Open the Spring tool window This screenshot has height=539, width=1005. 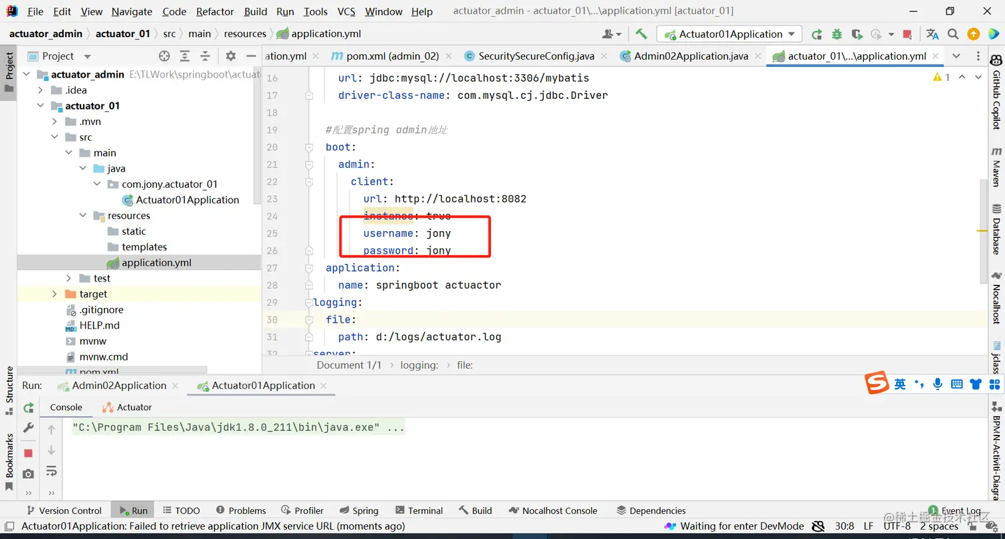point(358,510)
